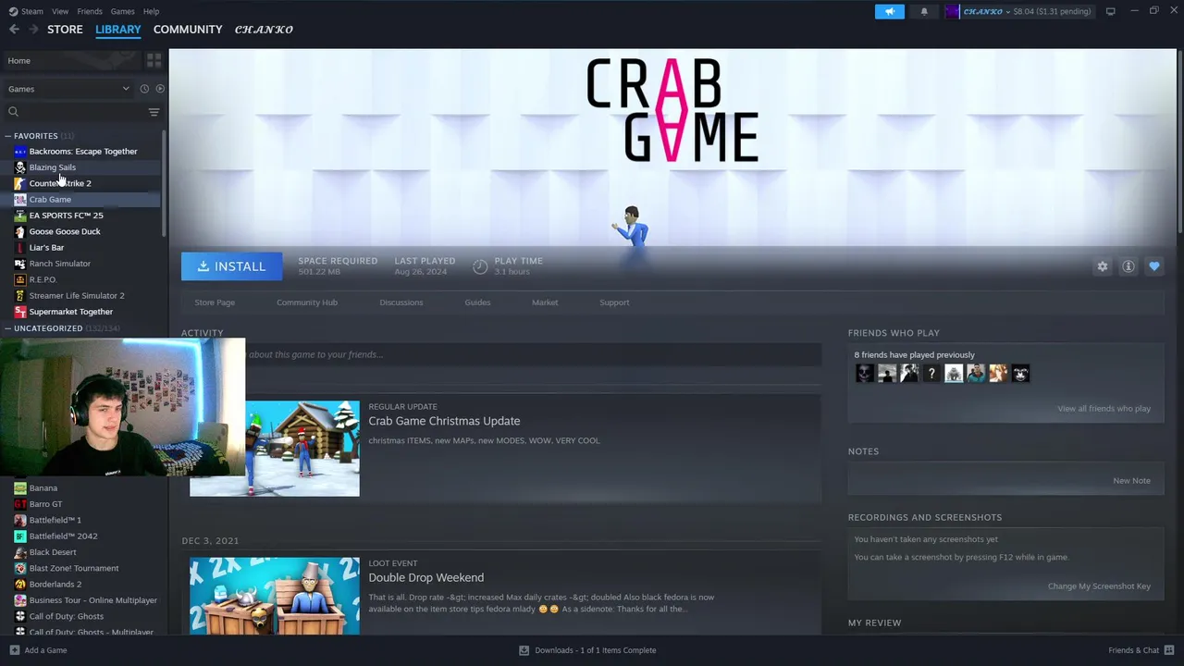The height and width of the screenshot is (666, 1184).
Task: Open the Store Page link
Action: pos(215,302)
